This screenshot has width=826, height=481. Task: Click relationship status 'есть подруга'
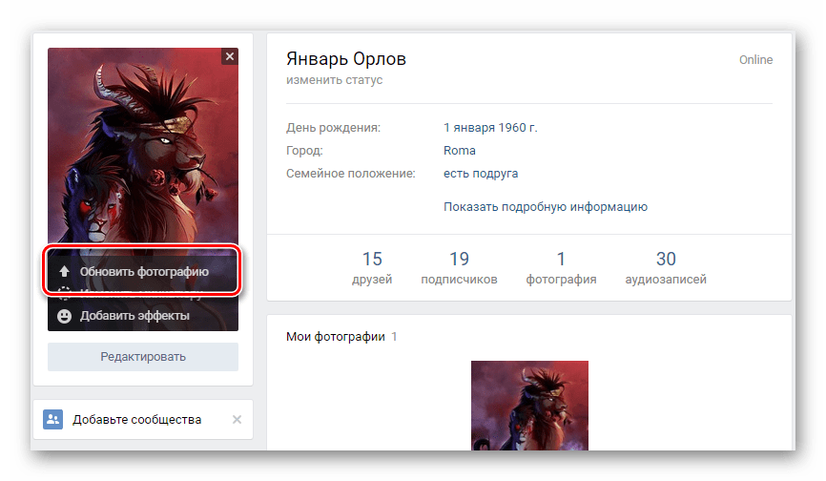(481, 174)
